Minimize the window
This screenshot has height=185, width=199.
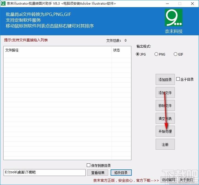click(167, 4)
